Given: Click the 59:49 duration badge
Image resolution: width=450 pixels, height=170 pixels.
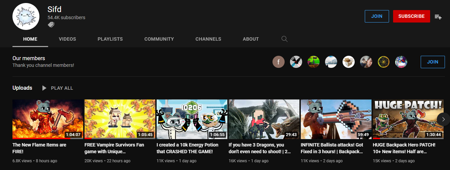Looking at the screenshot, I should (363, 134).
